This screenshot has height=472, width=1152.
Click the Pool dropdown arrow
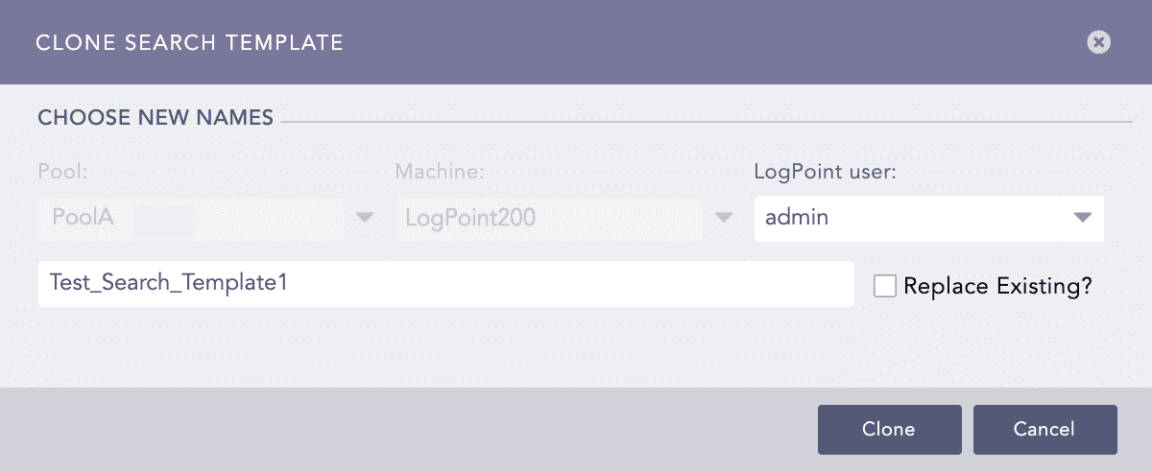[365, 218]
